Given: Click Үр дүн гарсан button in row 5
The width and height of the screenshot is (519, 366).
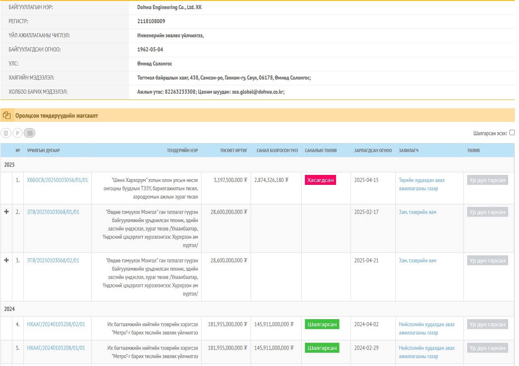Looking at the screenshot, I should [487, 348].
